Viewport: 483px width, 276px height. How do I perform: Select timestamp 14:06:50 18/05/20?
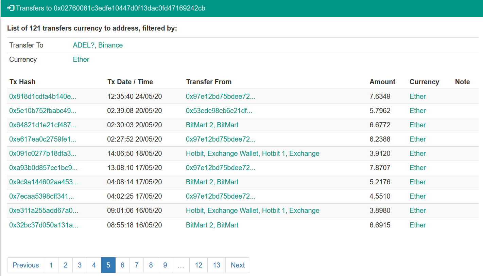[x=135, y=153]
